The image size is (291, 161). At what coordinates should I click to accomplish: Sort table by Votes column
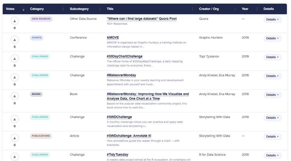(23, 9)
